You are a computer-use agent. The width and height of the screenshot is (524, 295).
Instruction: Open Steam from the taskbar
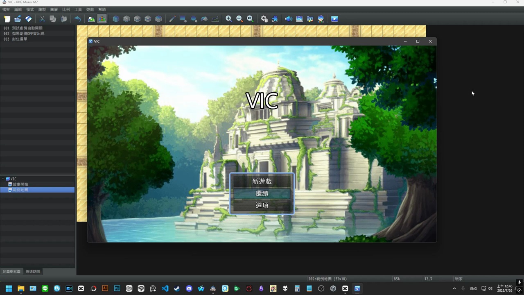tap(177, 288)
